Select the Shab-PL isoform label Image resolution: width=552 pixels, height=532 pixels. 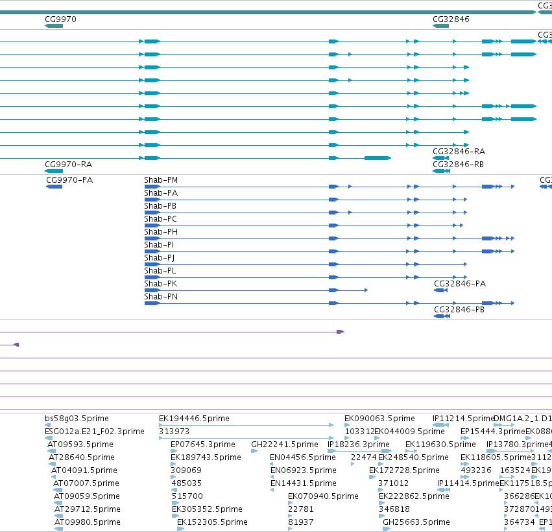[160, 271]
